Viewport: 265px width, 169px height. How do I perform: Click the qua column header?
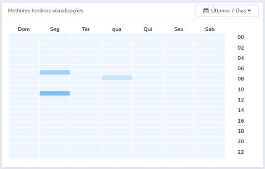tap(117, 29)
